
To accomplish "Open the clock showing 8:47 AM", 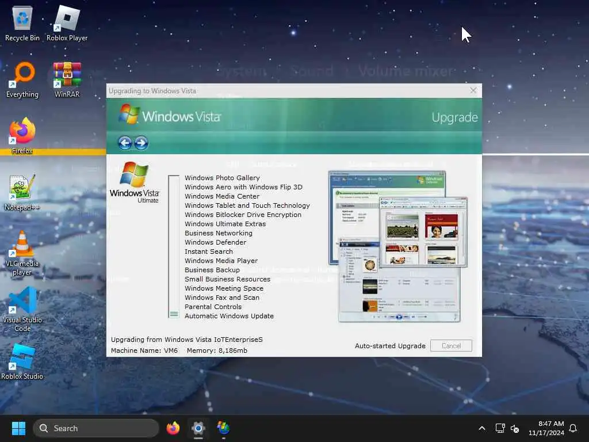I will point(546,428).
